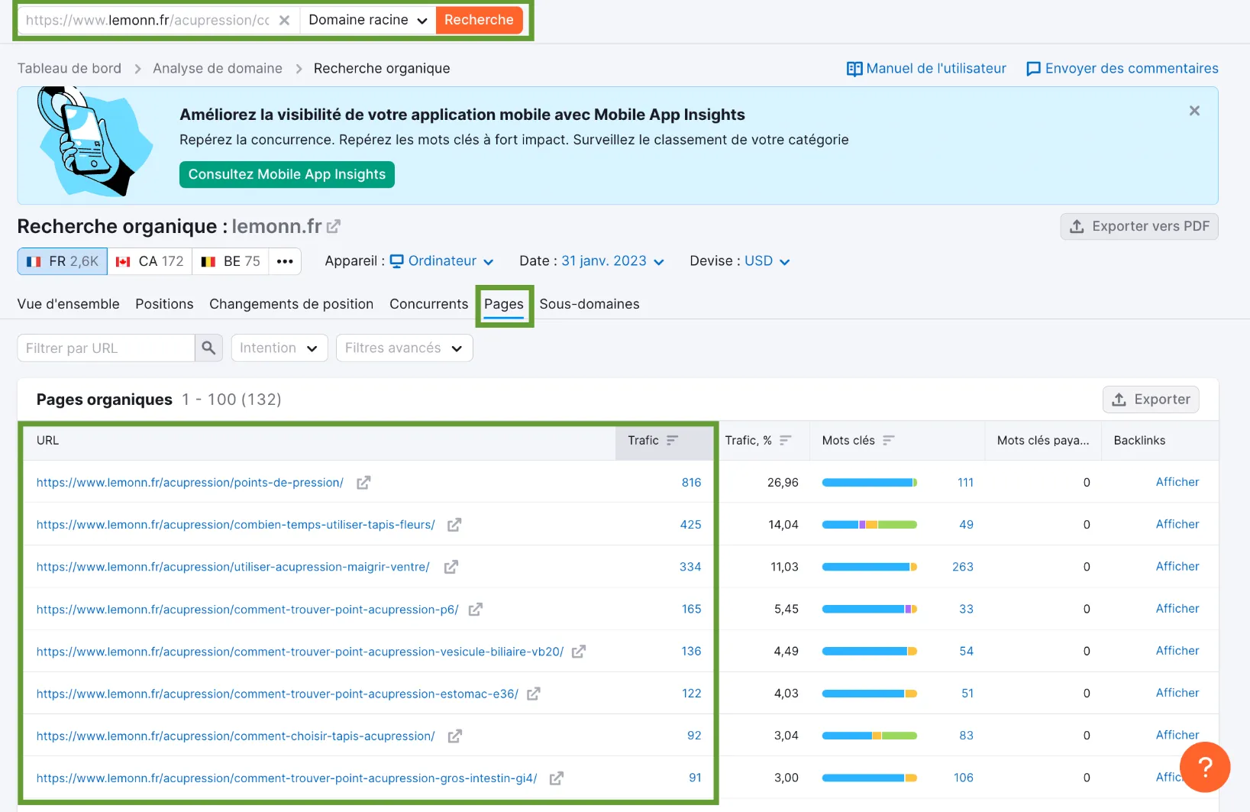The image size is (1250, 812).
Task: Sort by Mots clés column icon
Action: pos(888,441)
